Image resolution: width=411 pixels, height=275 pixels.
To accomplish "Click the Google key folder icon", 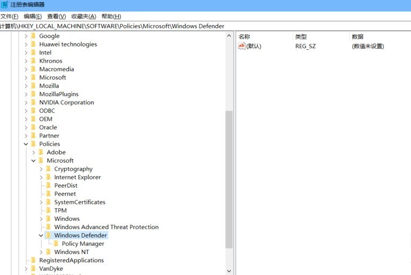I will pyautogui.click(x=33, y=36).
